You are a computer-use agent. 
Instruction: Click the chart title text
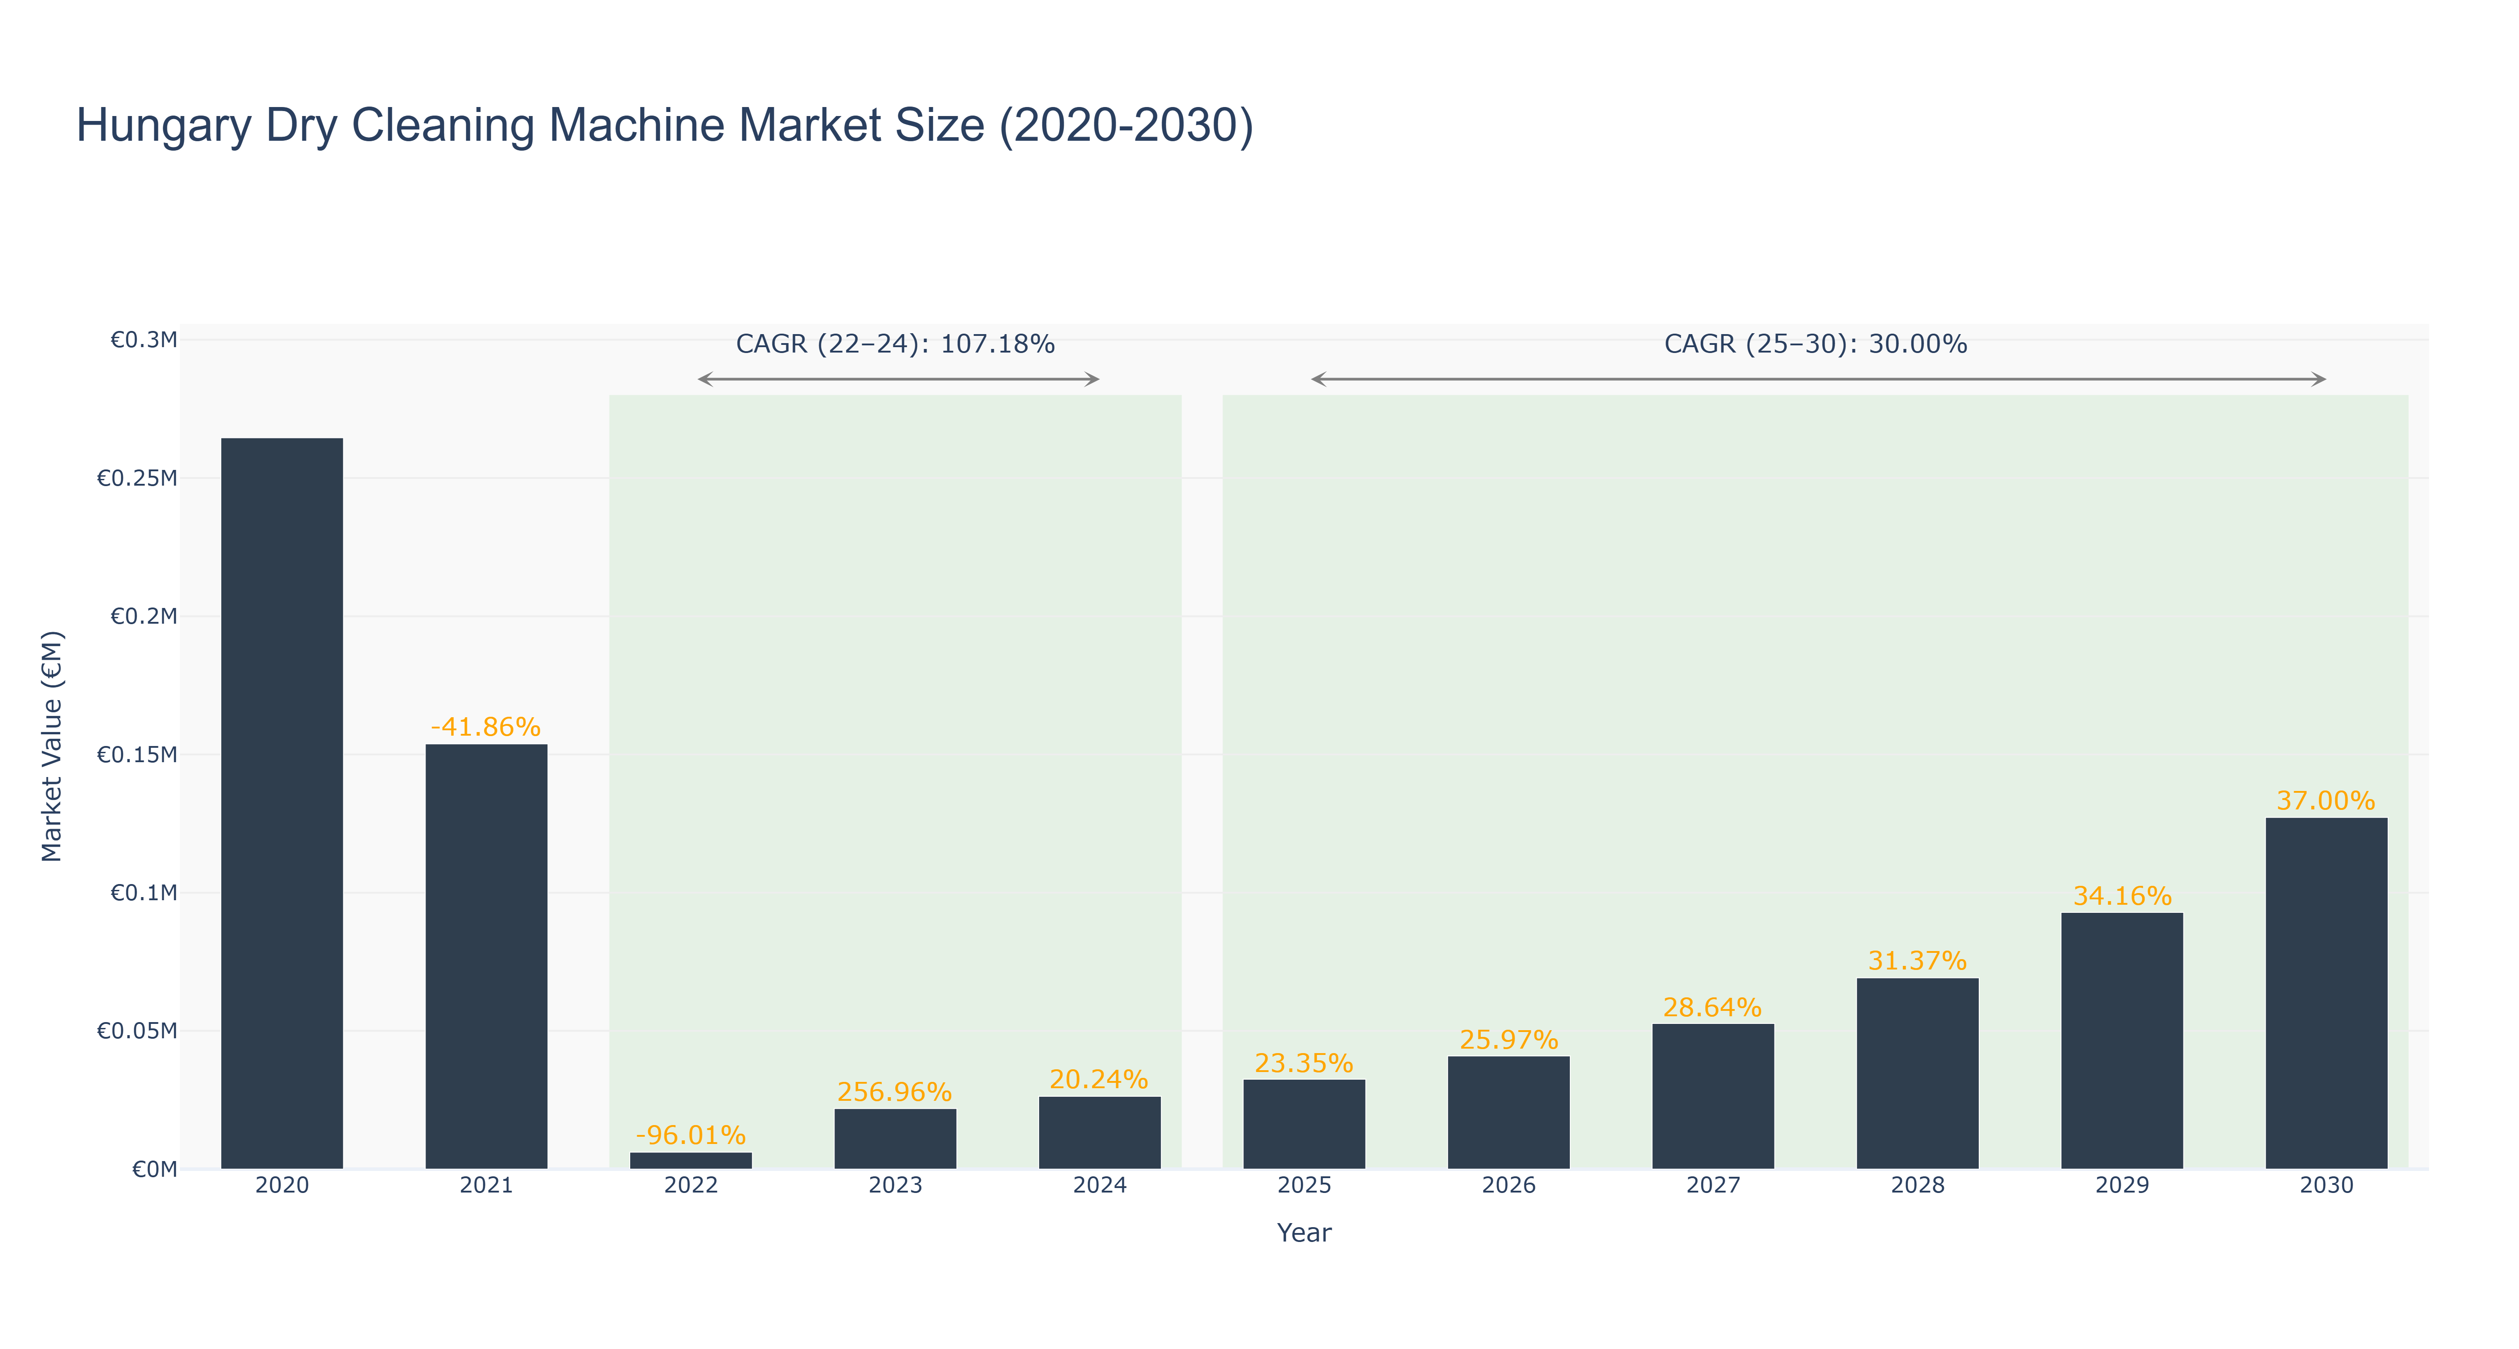pyautogui.click(x=665, y=125)
